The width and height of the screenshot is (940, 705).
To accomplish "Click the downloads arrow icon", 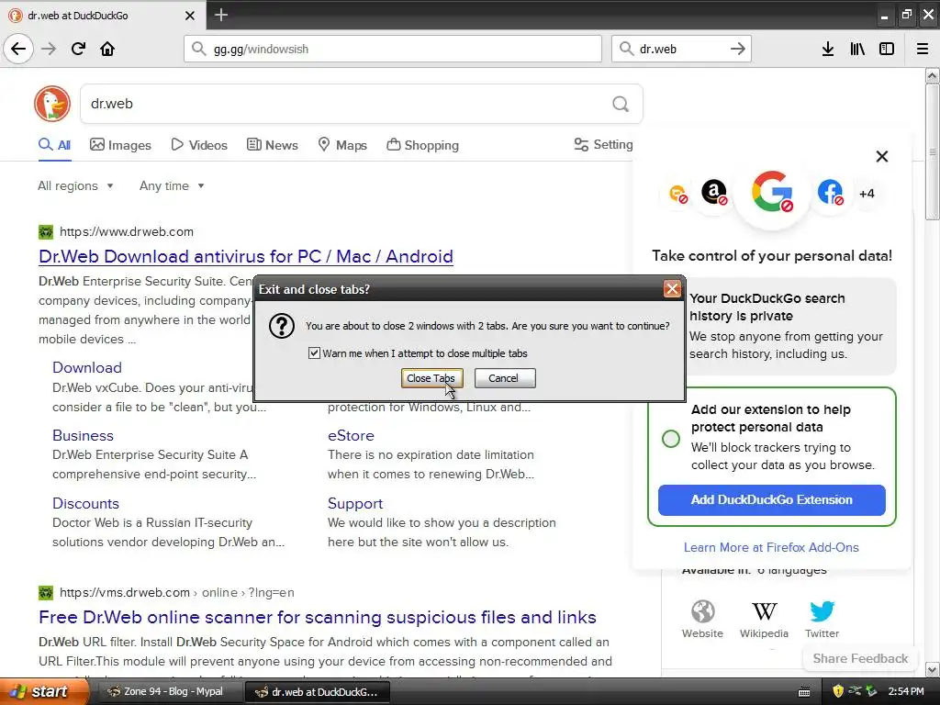I will (828, 49).
